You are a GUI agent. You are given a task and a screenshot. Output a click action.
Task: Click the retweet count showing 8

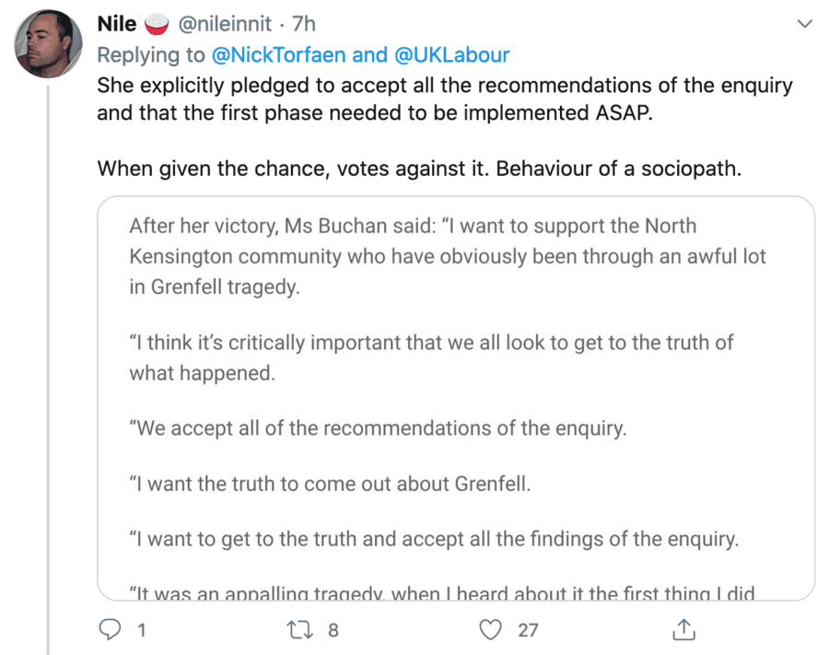(x=333, y=630)
